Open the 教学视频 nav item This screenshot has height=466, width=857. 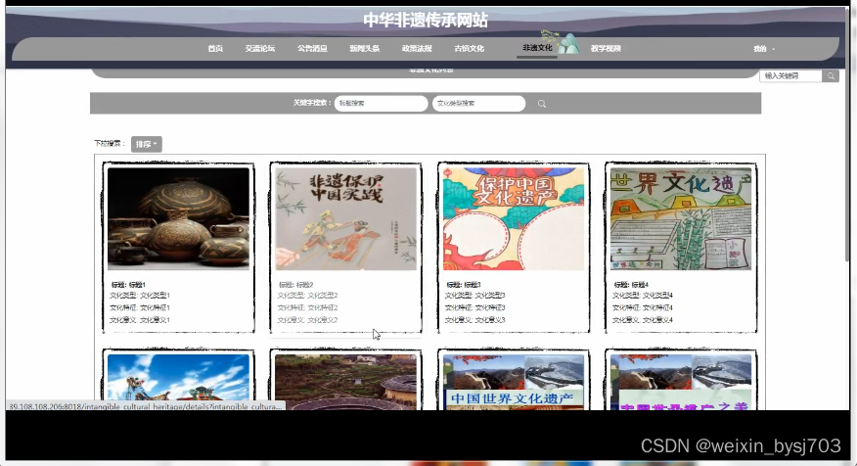606,49
